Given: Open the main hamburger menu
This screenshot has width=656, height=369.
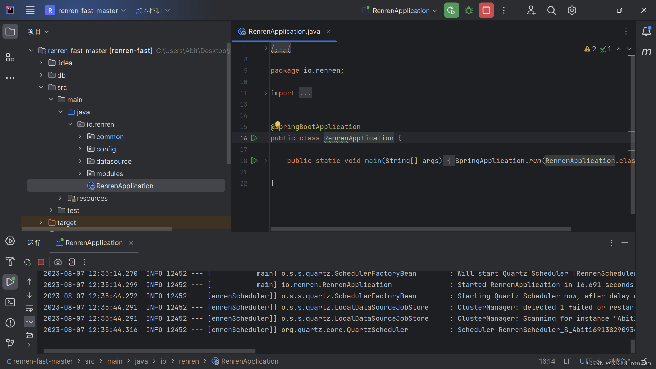Looking at the screenshot, I should (30, 10).
